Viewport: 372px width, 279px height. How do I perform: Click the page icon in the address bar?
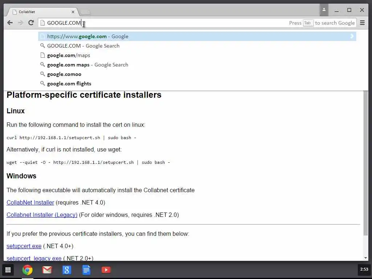pos(43,23)
